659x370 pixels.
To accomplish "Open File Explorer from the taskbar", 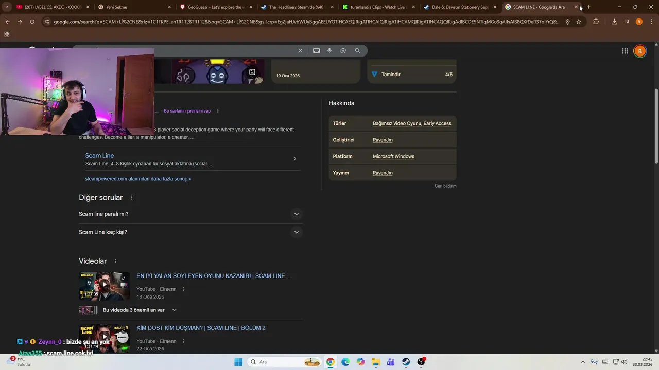I will (376, 362).
